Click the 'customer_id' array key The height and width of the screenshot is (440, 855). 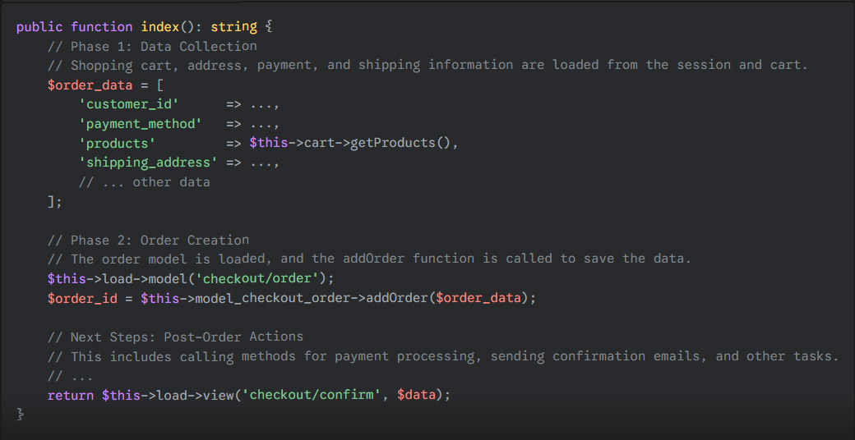128,104
